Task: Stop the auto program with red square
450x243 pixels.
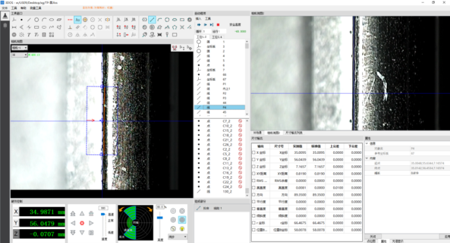Action: click(x=218, y=25)
